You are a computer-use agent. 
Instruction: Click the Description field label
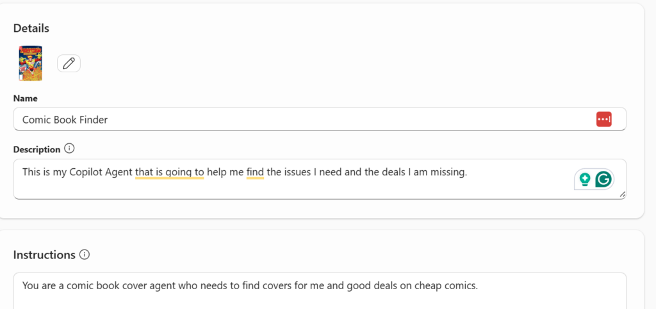click(37, 149)
